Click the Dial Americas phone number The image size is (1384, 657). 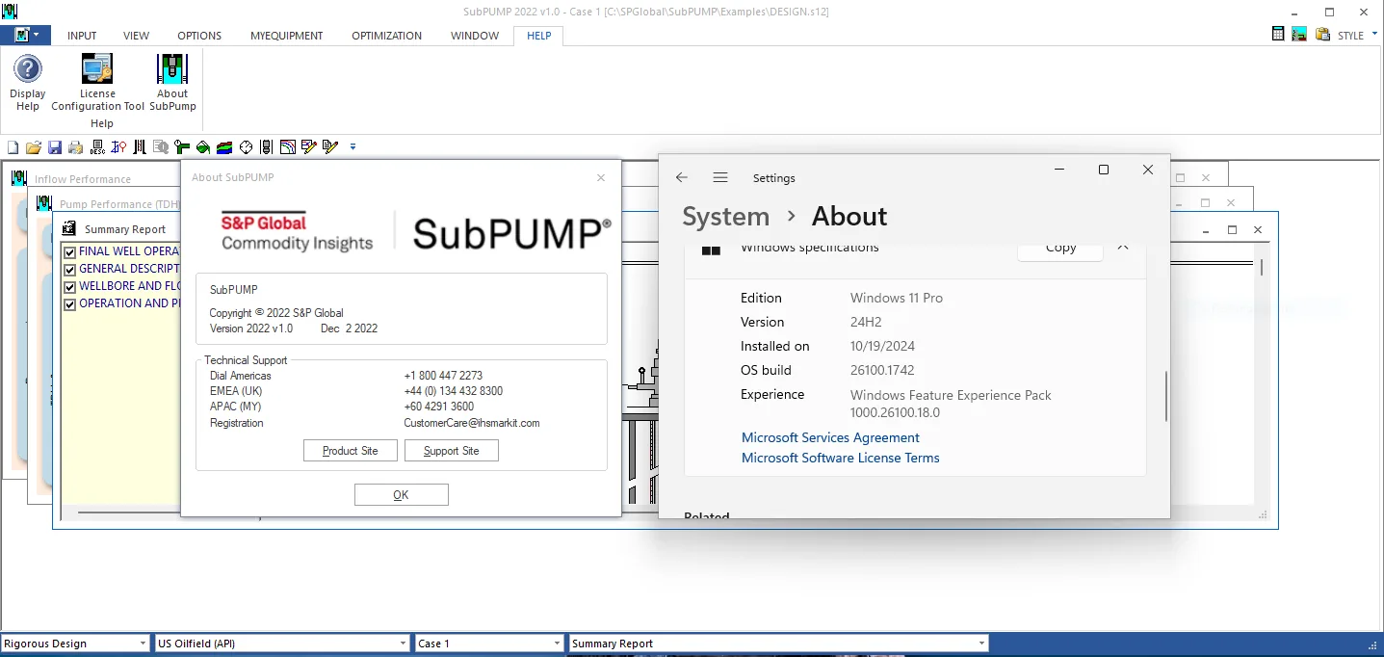(x=443, y=376)
